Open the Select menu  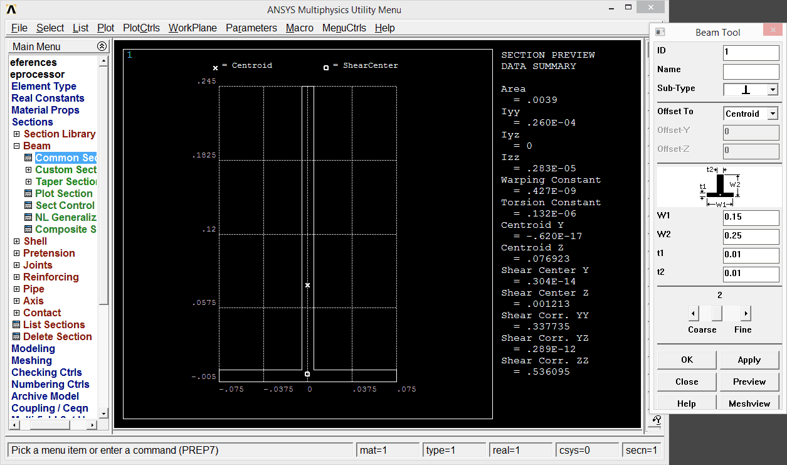point(50,28)
